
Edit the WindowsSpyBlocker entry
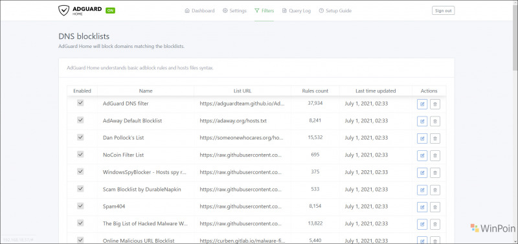click(422, 173)
